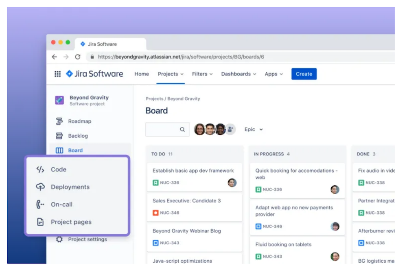407x268 pixels.
Task: Click the Deployments cloud upload icon
Action: pyautogui.click(x=40, y=187)
